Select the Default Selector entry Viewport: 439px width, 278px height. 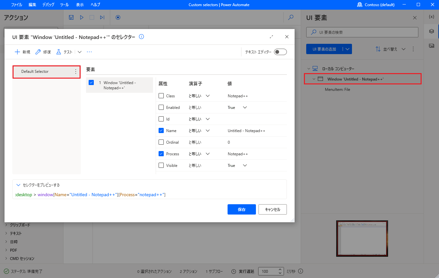[46, 72]
